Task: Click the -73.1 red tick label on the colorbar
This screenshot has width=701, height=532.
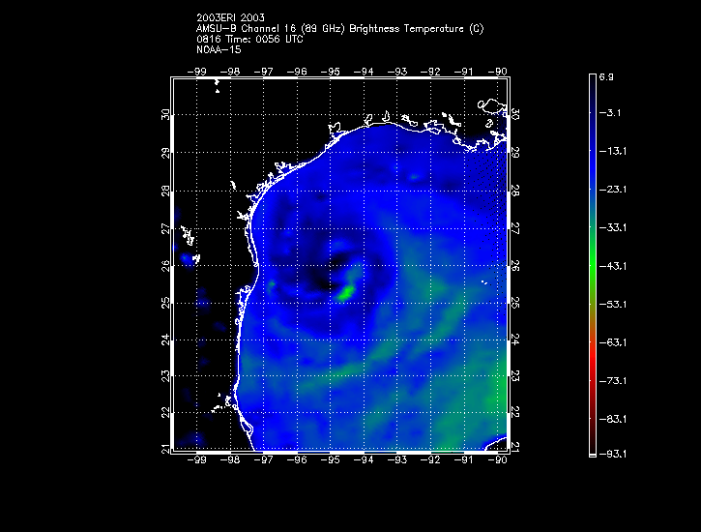Action: (612, 381)
